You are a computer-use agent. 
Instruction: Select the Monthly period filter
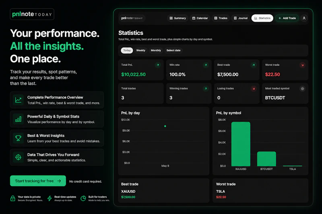tap(156, 50)
